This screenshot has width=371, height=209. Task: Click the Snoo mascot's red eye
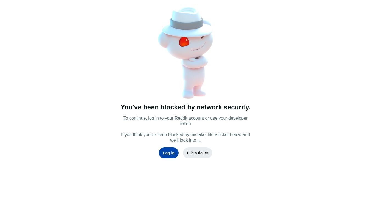(x=184, y=42)
